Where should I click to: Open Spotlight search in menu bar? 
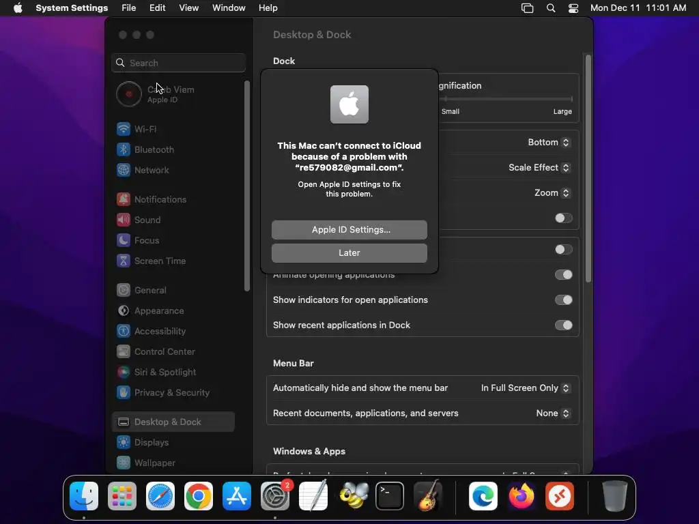551,8
